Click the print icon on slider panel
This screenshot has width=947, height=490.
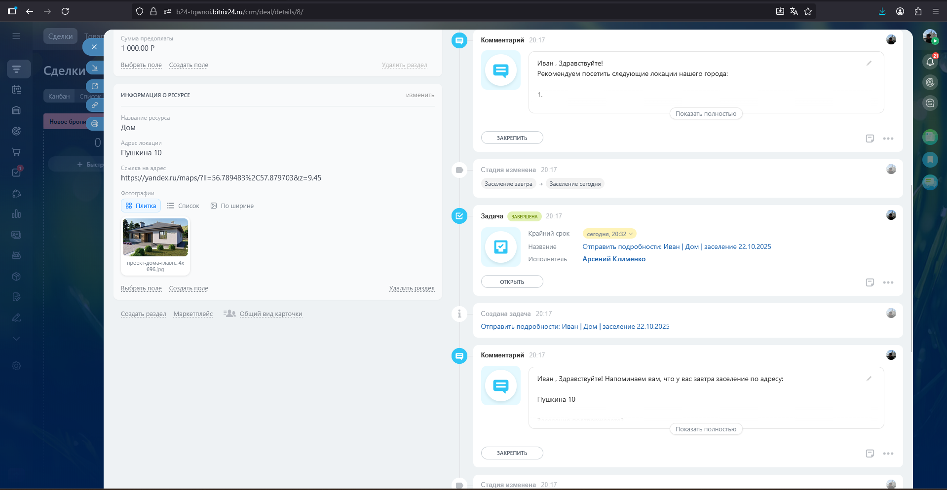[x=95, y=124]
